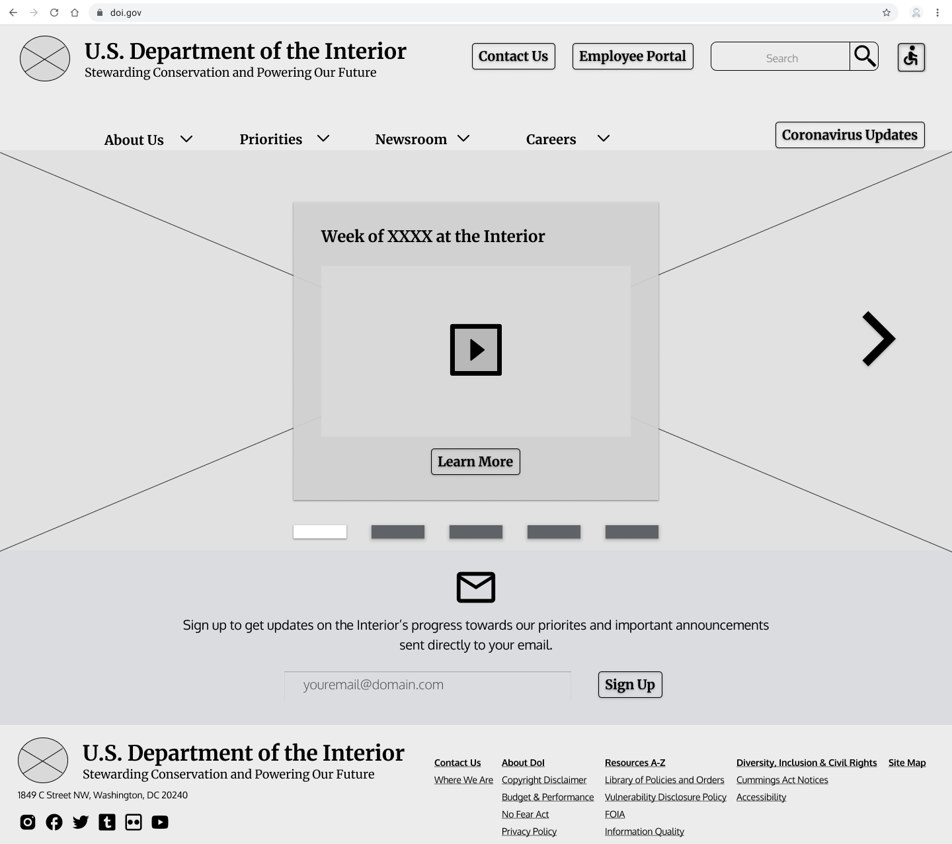This screenshot has width=952, height=844.
Task: Open the YouTube social icon
Action: click(160, 822)
